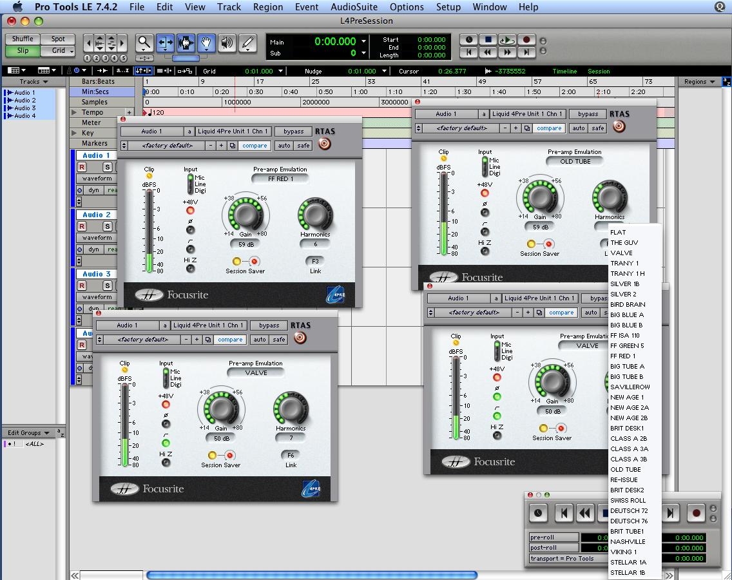Toggle tab to transients button
Screen dimensions: 732x580
click(102, 70)
